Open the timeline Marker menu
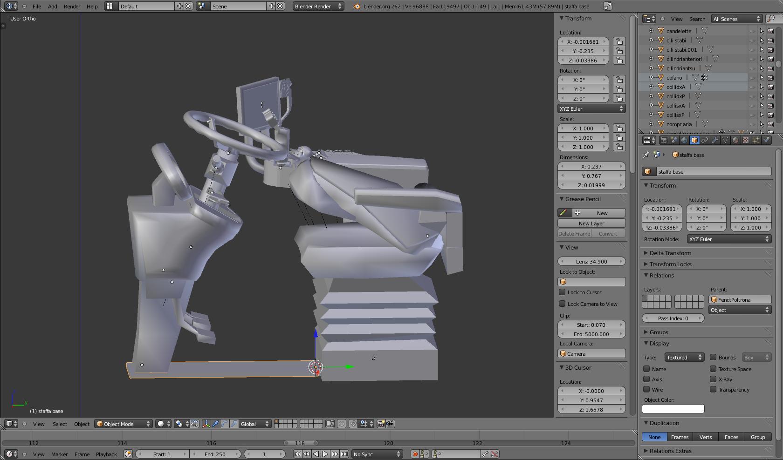 coord(59,454)
